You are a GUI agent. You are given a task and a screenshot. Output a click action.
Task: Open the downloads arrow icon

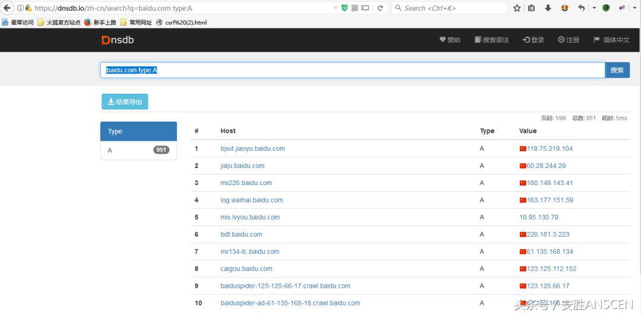pos(548,8)
